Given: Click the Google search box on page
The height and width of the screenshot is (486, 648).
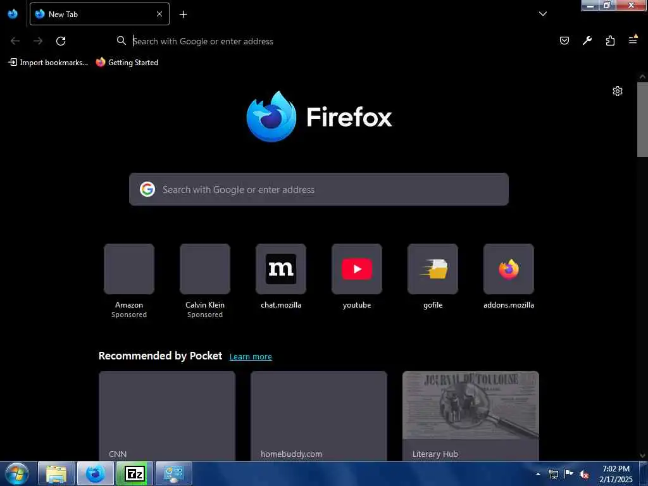Looking at the screenshot, I should 319,189.
